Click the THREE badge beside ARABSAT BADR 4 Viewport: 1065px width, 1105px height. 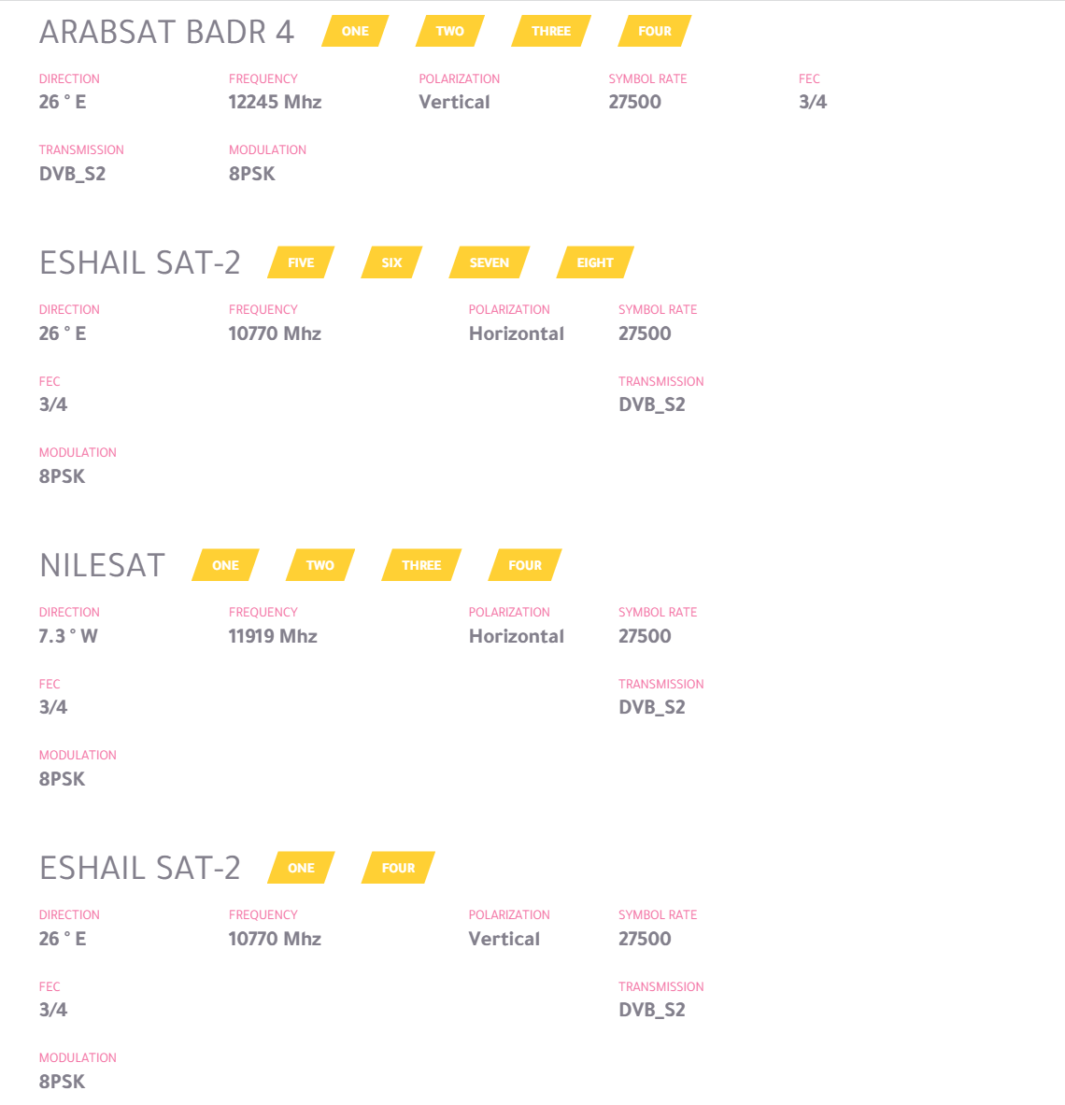coord(551,31)
